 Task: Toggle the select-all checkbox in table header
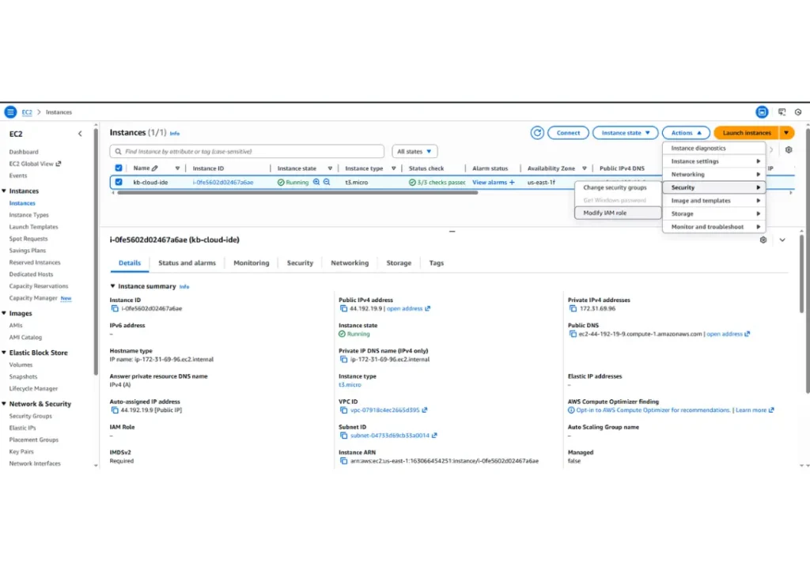coord(119,168)
